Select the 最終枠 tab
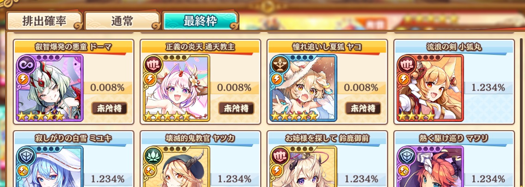Viewport: 525px width, 187px height. [x=200, y=21]
